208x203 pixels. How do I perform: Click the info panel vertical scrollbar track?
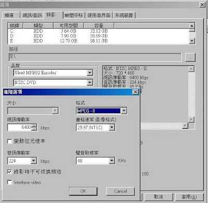pos(191,94)
